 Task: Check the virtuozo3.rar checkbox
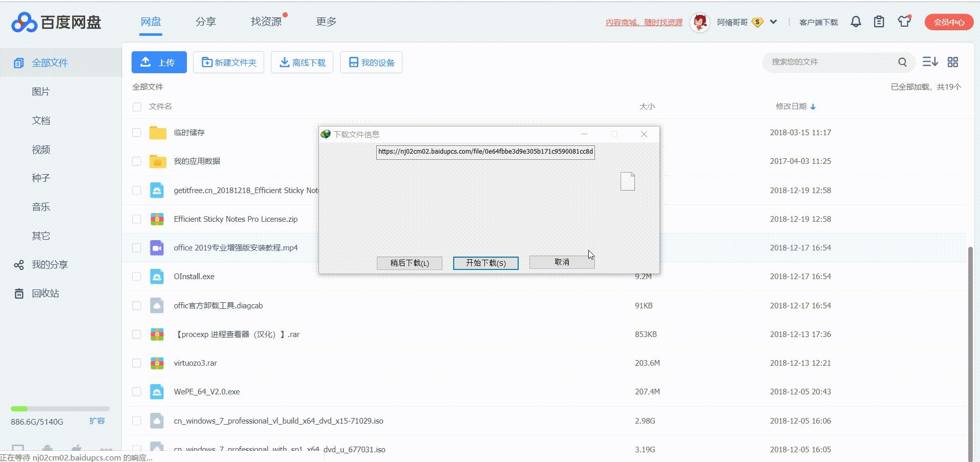tap(137, 363)
